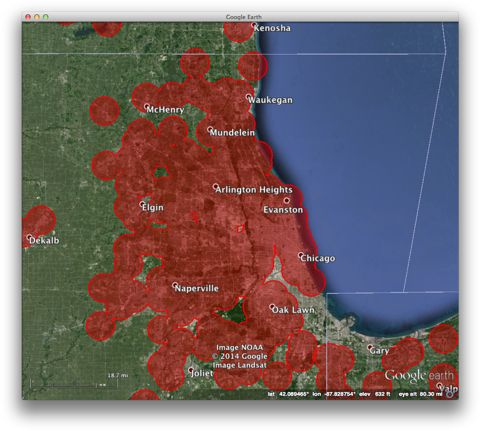Click the latitude readout 42.089465°

[x=294, y=394]
